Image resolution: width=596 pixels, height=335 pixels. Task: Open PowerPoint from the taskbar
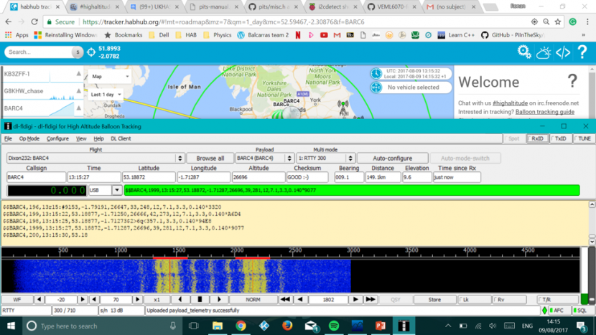point(380,326)
